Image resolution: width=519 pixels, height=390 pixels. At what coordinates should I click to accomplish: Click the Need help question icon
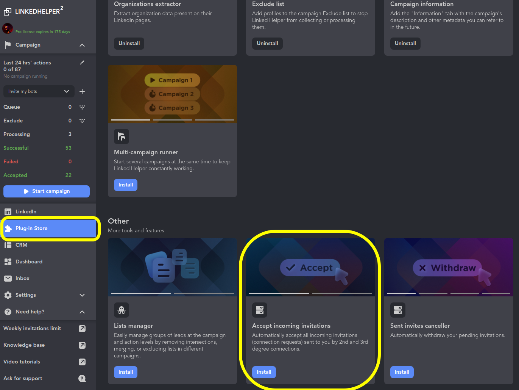[8, 312]
